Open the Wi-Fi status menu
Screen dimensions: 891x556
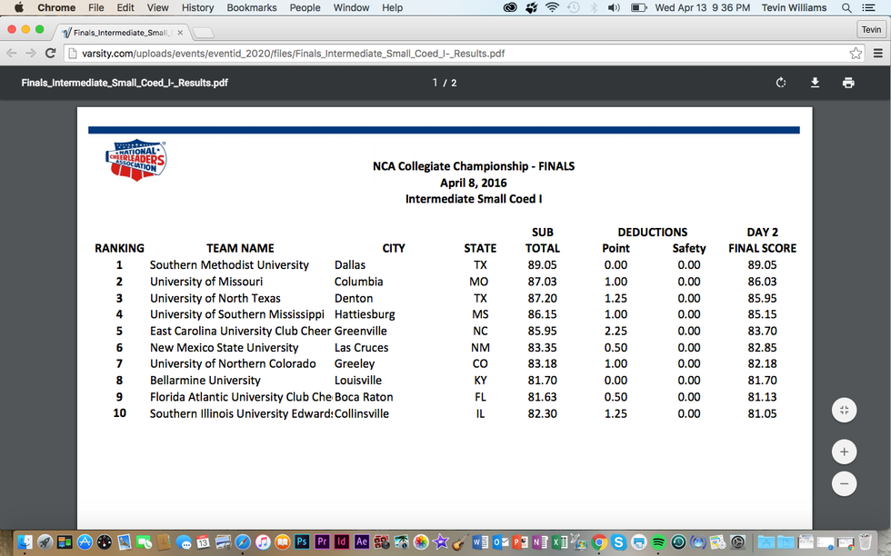[552, 7]
